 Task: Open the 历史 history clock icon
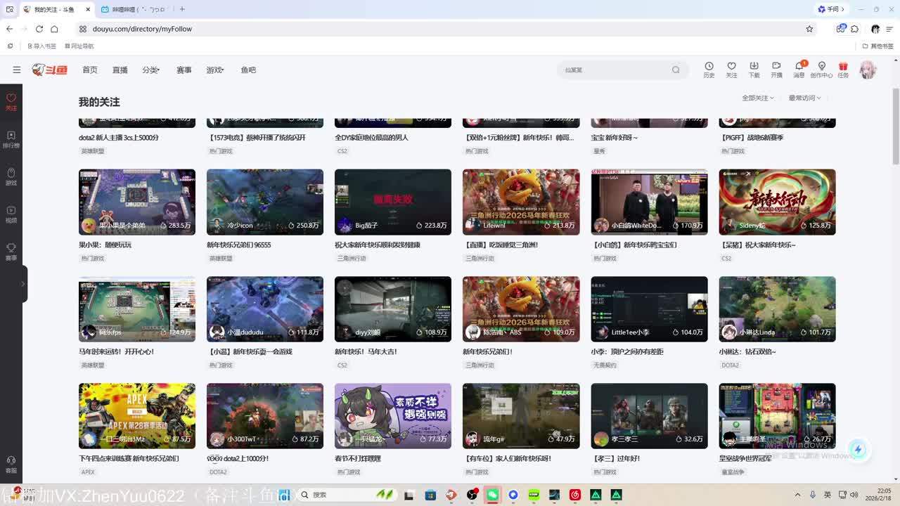tap(709, 69)
